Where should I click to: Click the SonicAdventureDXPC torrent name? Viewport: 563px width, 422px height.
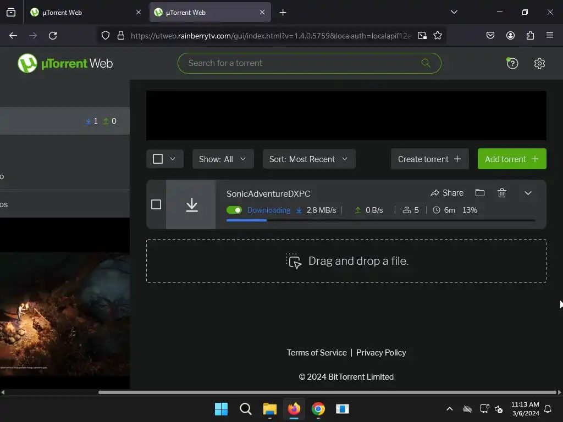(x=268, y=194)
